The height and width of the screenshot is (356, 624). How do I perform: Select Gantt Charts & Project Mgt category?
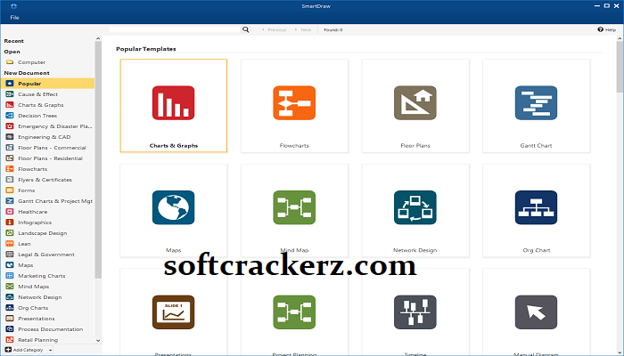click(48, 201)
